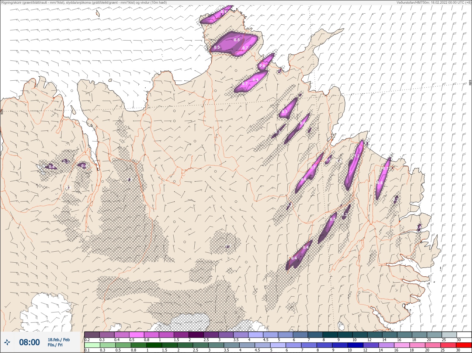Click the 12 label on upper legend scale
The height and width of the screenshot is (353, 472).
point(369,340)
